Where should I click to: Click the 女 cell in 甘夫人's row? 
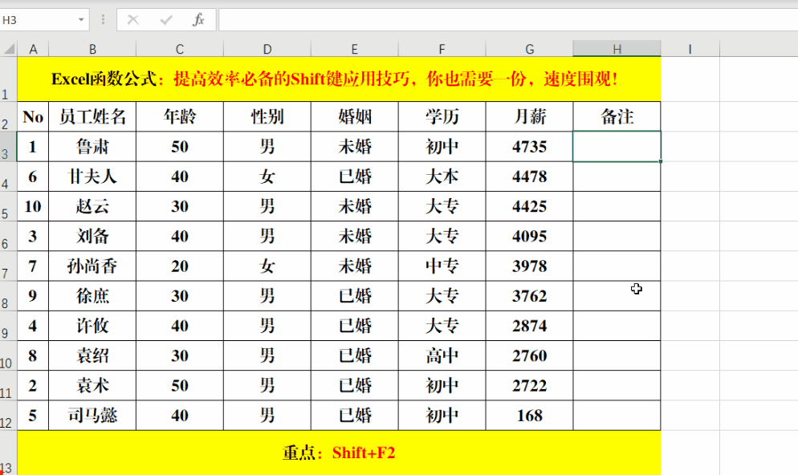[267, 177]
